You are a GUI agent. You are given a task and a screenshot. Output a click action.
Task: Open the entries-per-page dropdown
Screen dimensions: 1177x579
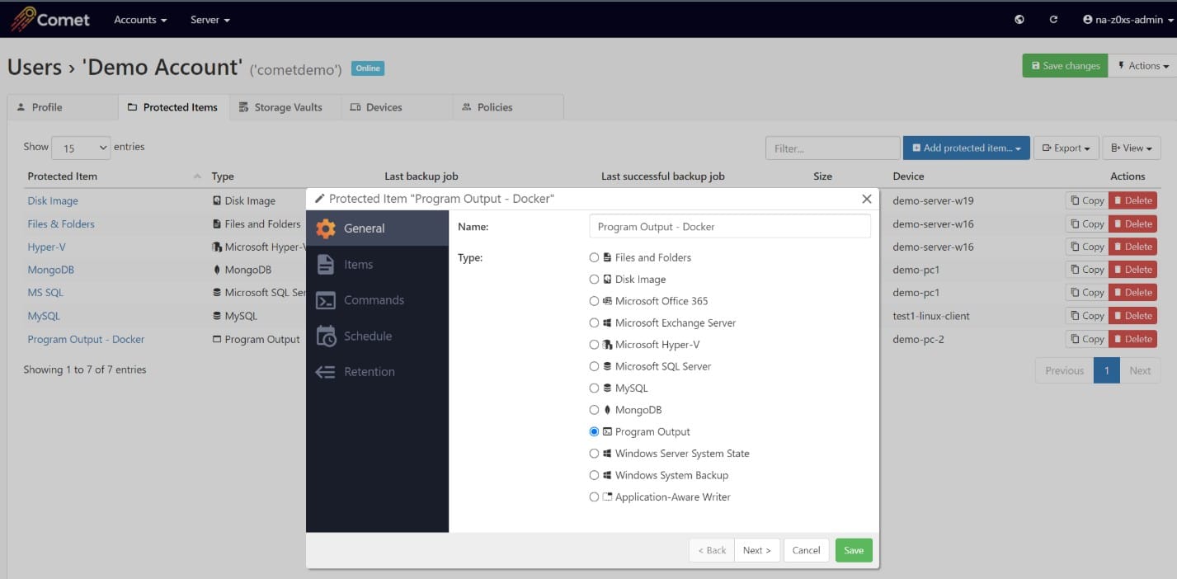coord(80,146)
